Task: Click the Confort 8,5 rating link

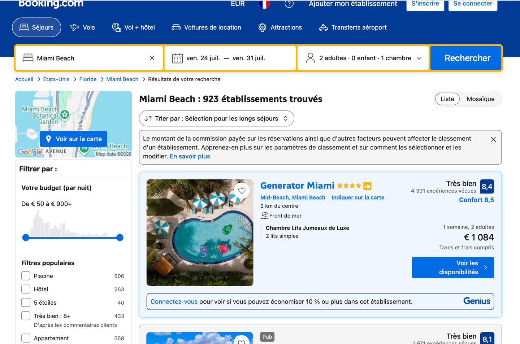Action: click(x=476, y=200)
